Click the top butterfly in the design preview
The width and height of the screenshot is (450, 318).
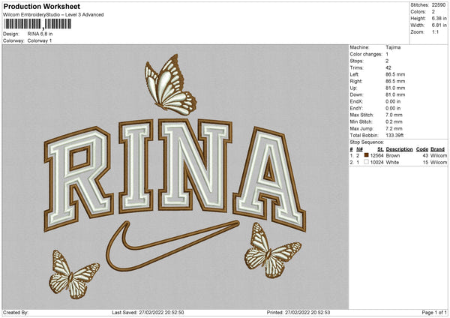[170, 85]
